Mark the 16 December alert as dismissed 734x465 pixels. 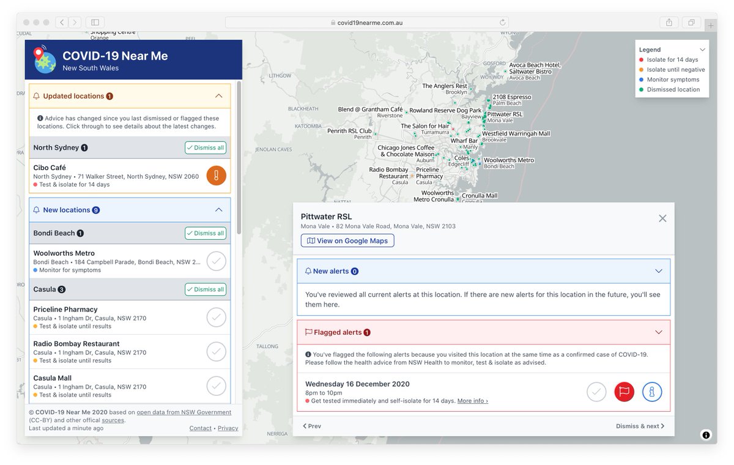[x=596, y=392]
